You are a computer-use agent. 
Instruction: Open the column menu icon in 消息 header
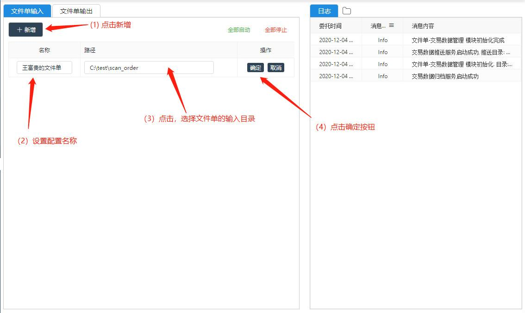(391, 26)
